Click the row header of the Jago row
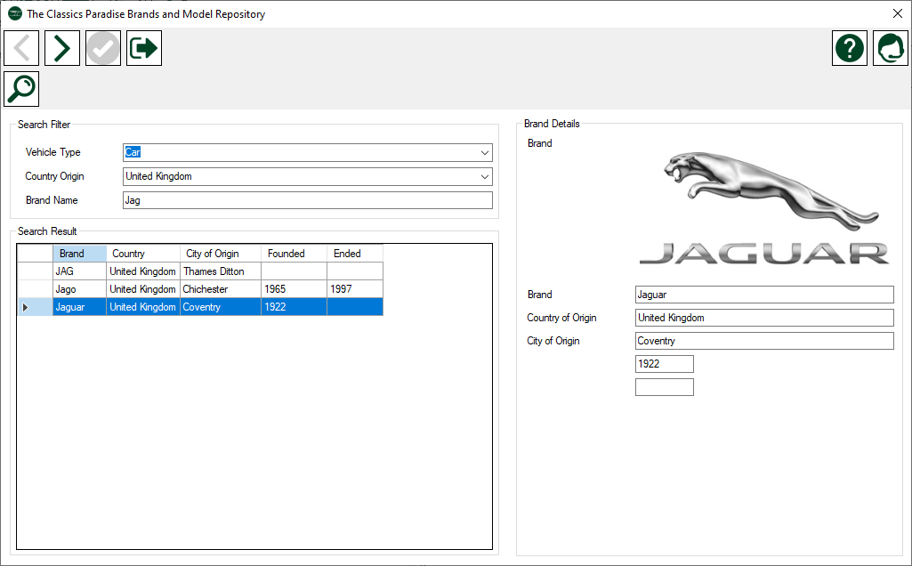Viewport: 912px width, 566px height. [x=35, y=289]
